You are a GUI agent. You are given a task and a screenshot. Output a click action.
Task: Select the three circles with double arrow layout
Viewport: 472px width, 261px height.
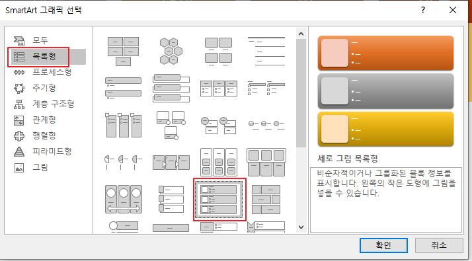123,199
